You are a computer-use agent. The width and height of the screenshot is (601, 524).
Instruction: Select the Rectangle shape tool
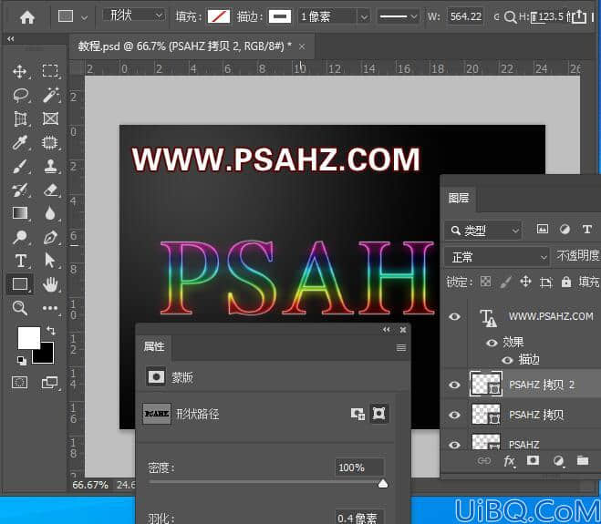(19, 284)
